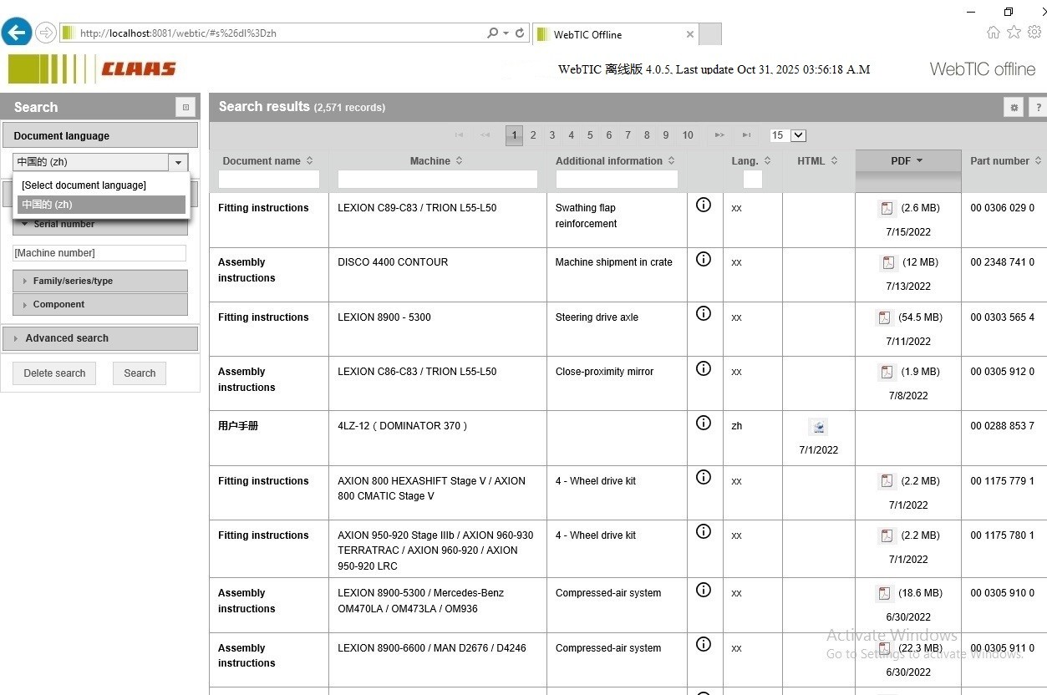Click the Machine number input field
Viewport: 1047px width, 695px height.
tap(99, 253)
